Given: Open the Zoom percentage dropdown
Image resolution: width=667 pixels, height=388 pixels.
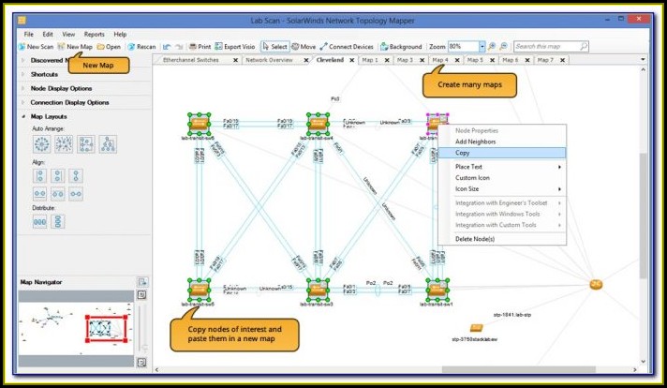Looking at the screenshot, I should point(482,46).
